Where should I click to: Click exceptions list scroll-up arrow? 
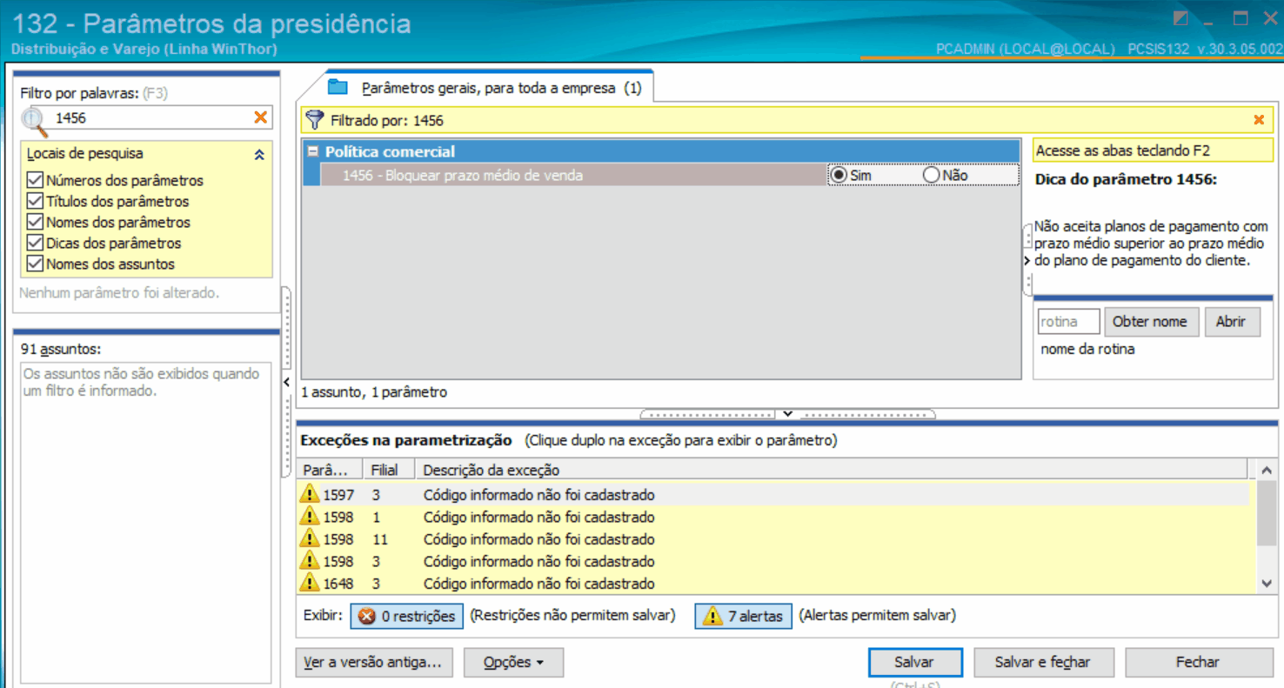point(1266,471)
